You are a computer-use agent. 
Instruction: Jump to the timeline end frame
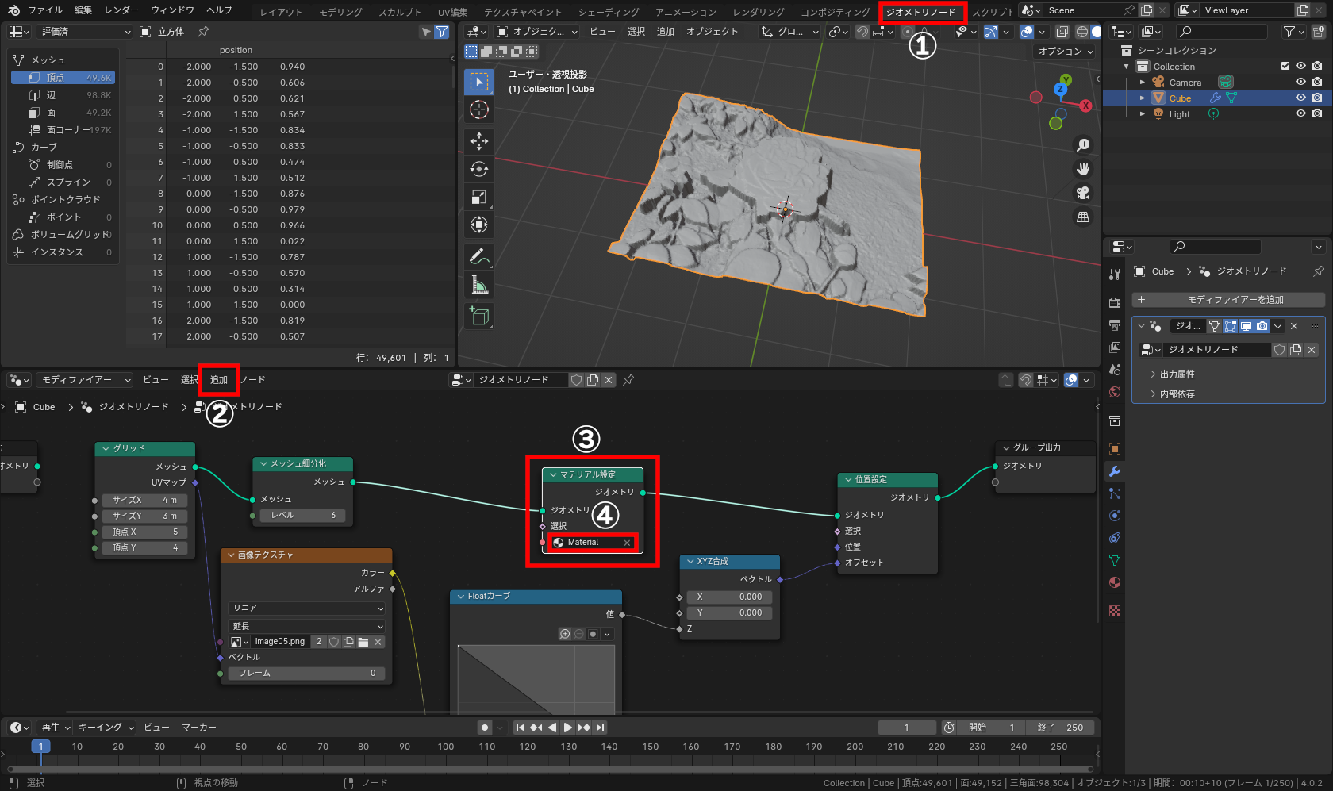click(601, 728)
